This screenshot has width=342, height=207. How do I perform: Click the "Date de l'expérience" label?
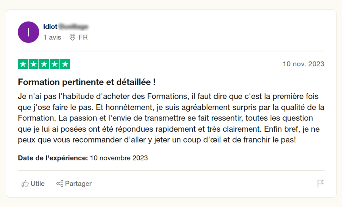(x=53, y=158)
